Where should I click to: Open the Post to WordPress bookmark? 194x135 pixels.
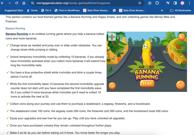pyautogui.click(x=67, y=11)
